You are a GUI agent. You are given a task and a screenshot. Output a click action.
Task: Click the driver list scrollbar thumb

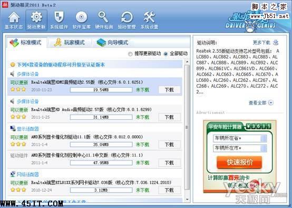click(x=187, y=127)
